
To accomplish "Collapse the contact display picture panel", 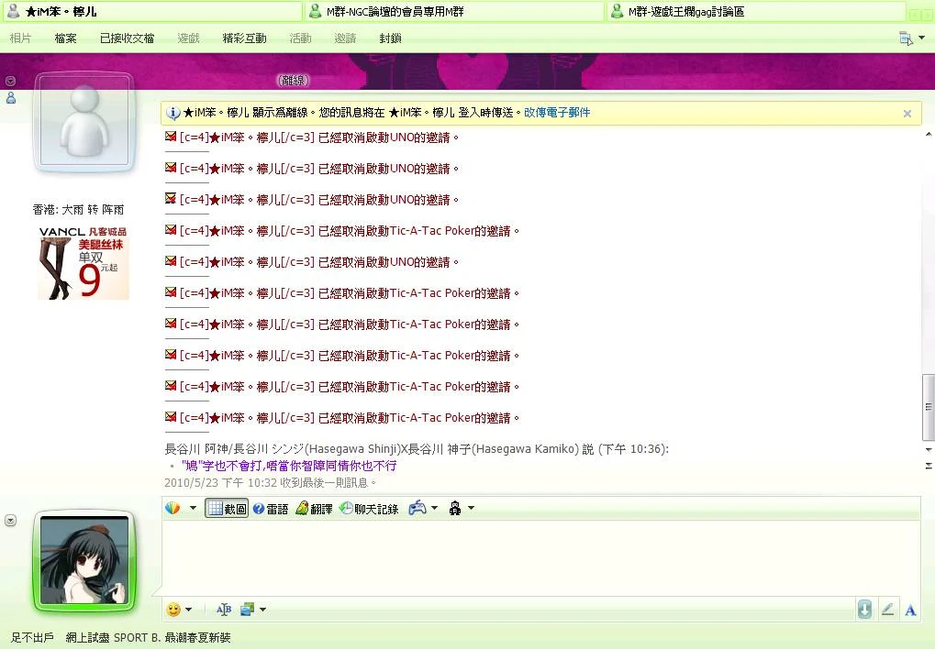I will coord(10,81).
